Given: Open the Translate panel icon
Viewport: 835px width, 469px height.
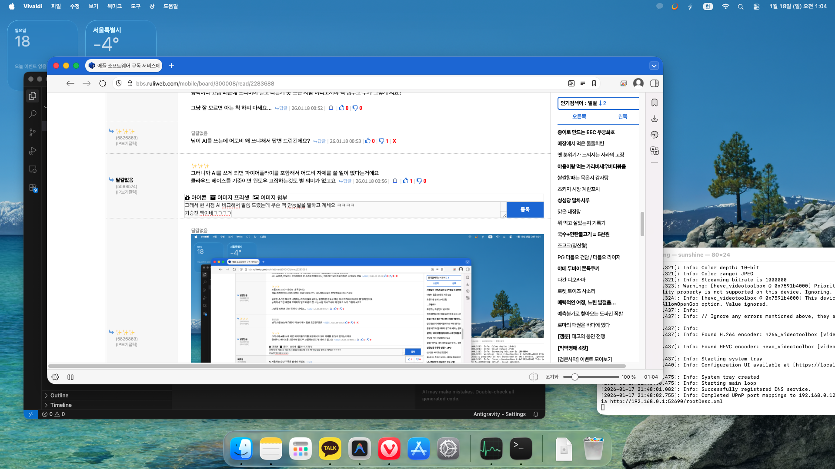Looking at the screenshot, I should click(x=654, y=151).
